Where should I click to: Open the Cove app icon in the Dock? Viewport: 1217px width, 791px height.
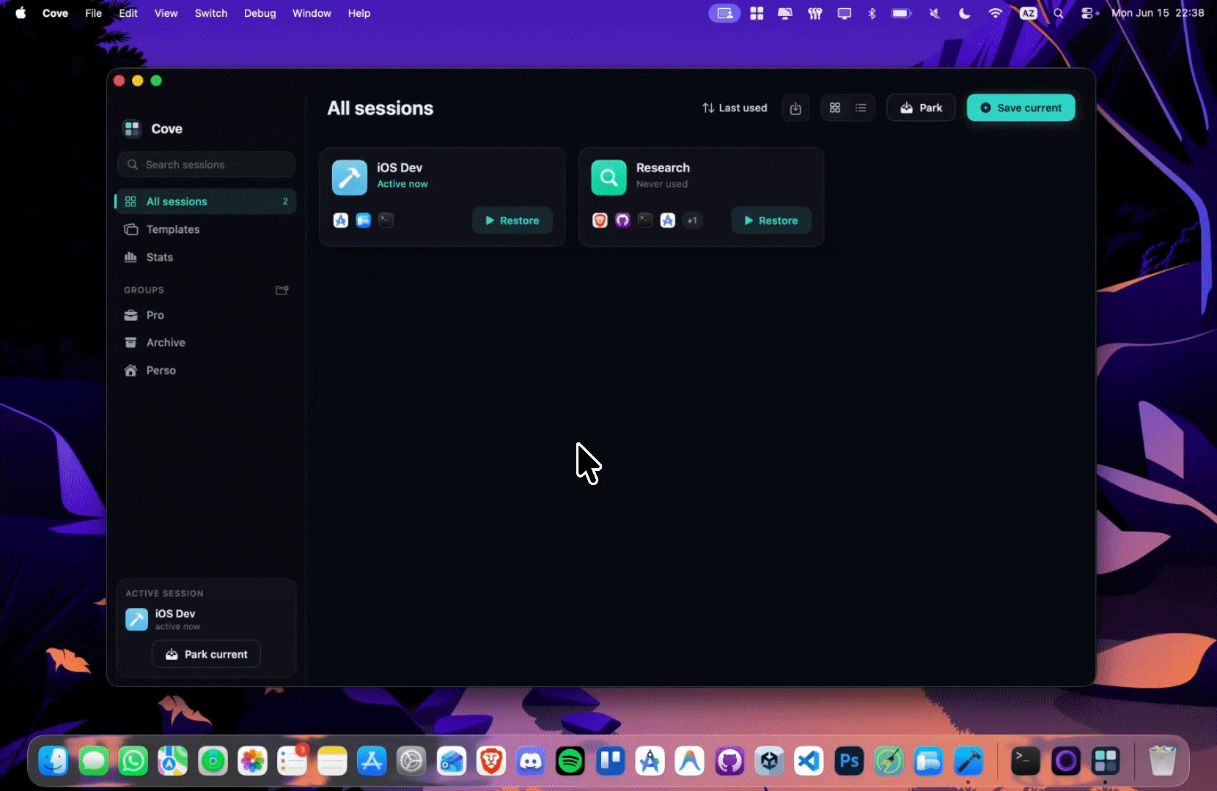click(x=1106, y=762)
